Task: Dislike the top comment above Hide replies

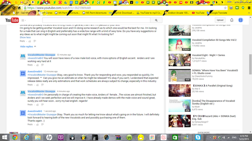Action: 35,41
